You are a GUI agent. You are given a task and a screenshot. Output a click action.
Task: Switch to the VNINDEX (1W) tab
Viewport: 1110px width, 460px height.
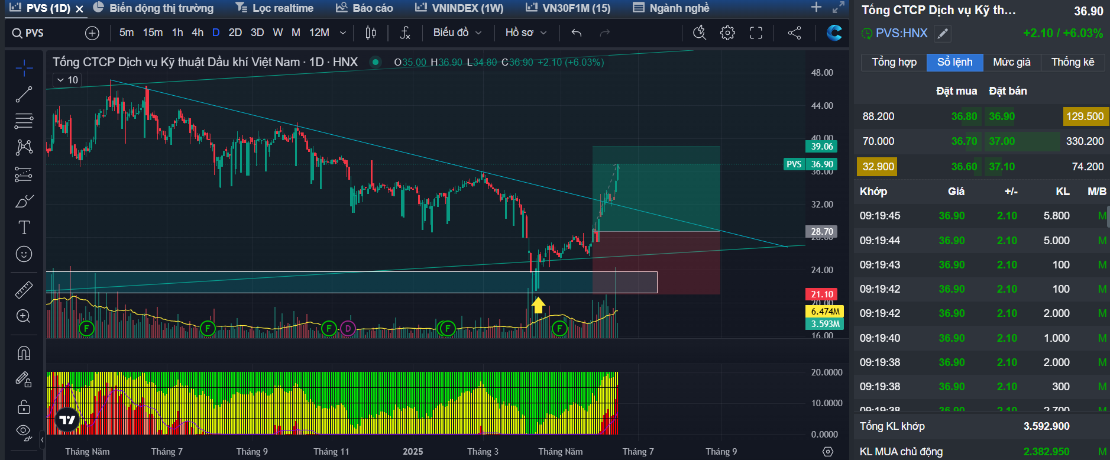(x=459, y=8)
